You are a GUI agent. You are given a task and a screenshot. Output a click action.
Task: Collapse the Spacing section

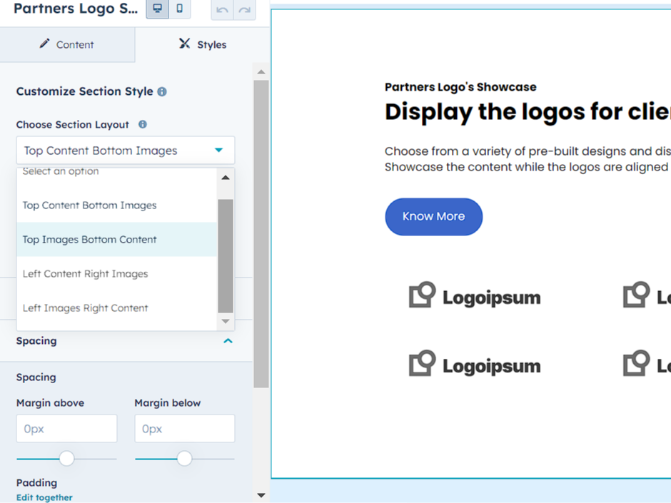[x=228, y=341]
